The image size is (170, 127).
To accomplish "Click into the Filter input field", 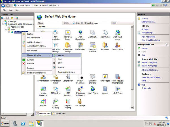I will 52,23.
